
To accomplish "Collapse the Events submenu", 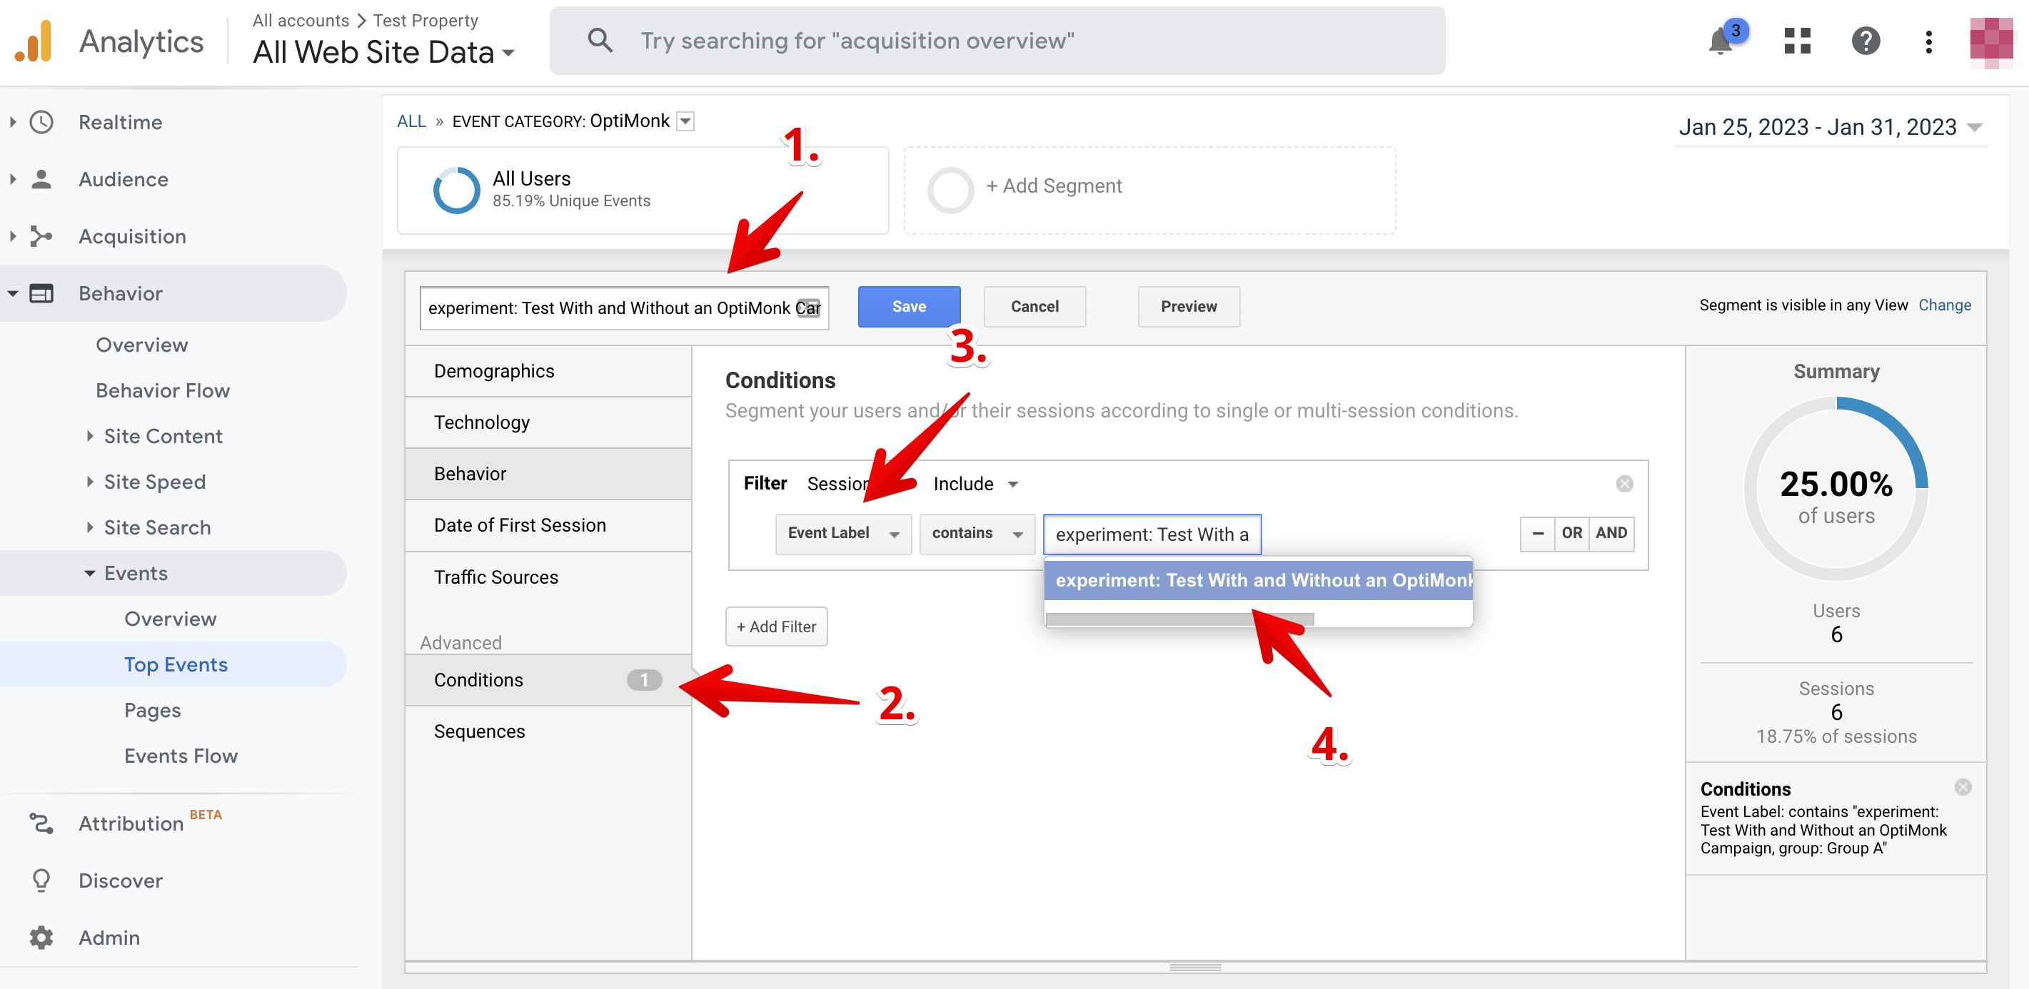I will pos(90,573).
